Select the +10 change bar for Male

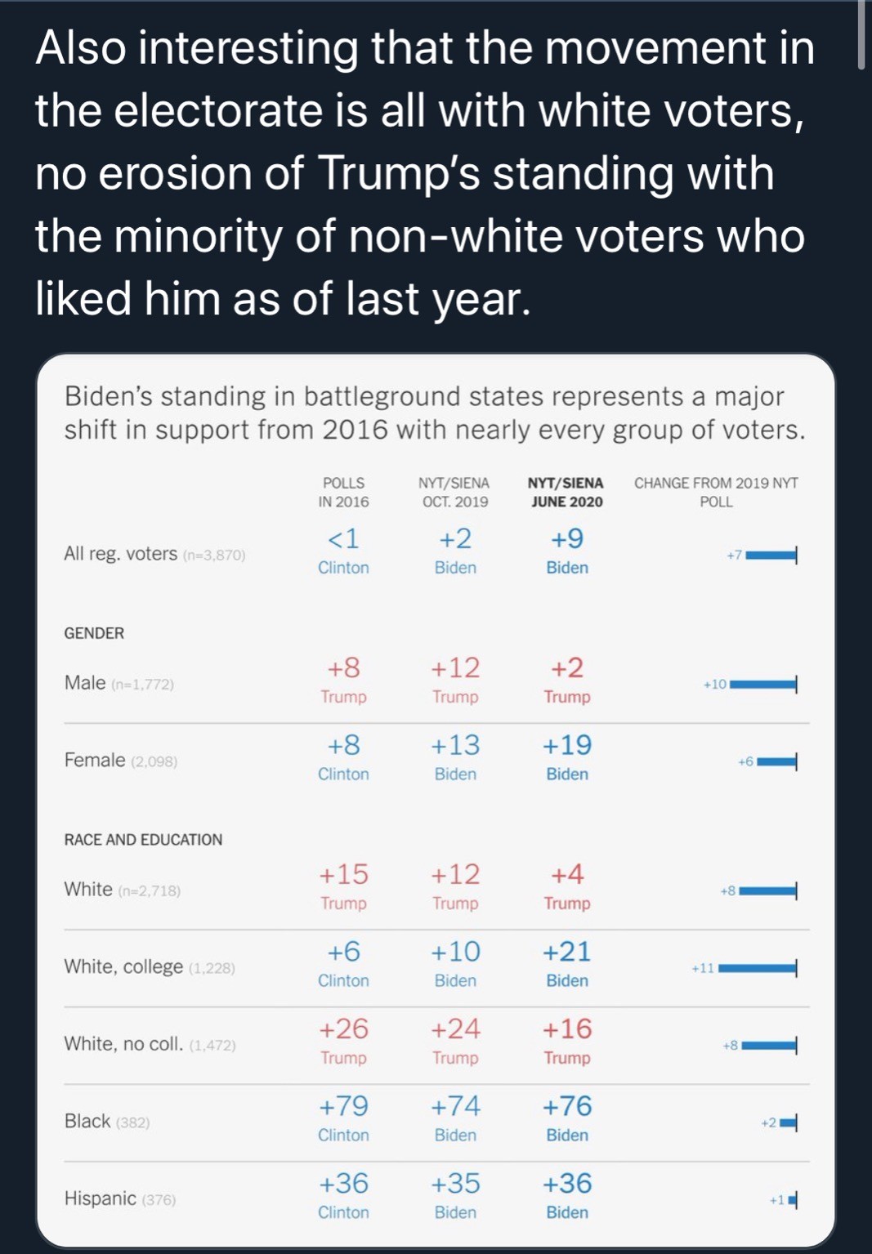(762, 684)
